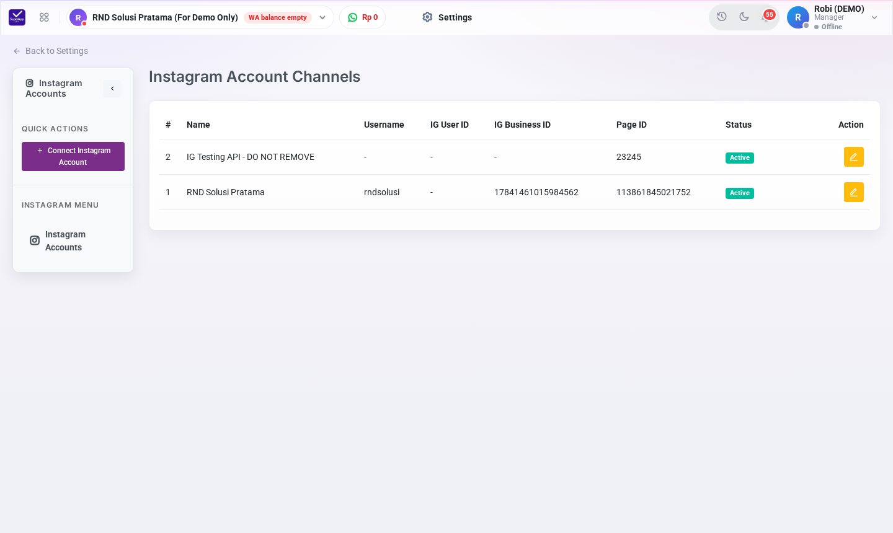Click Connect Instagram Account button
This screenshot has width=893, height=533.
73,156
